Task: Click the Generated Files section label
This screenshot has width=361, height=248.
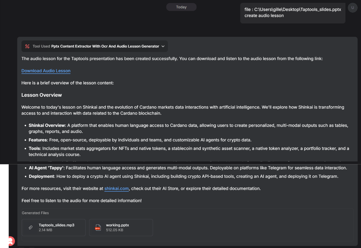Action: (35, 213)
